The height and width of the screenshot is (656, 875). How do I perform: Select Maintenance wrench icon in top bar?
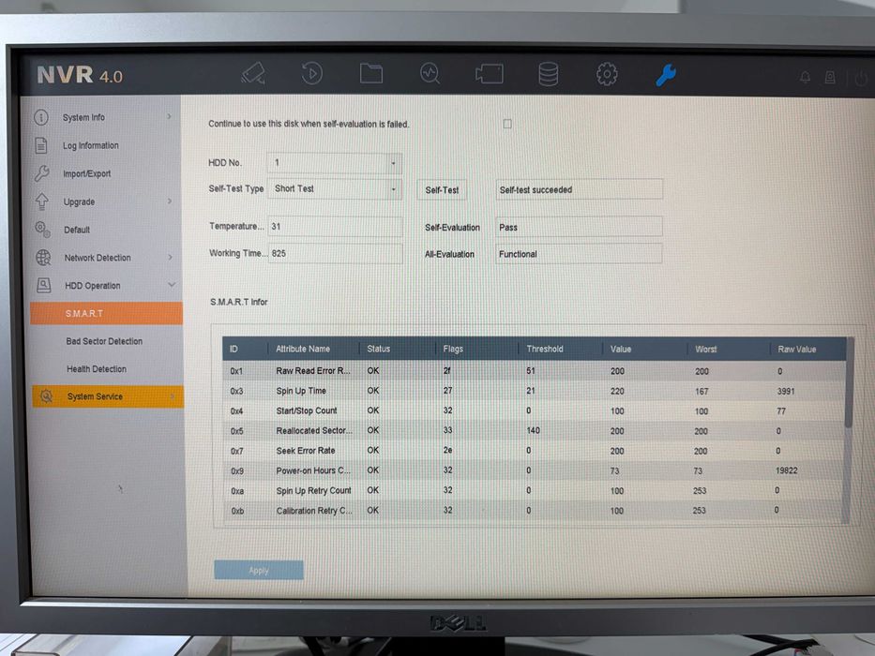pyautogui.click(x=666, y=75)
